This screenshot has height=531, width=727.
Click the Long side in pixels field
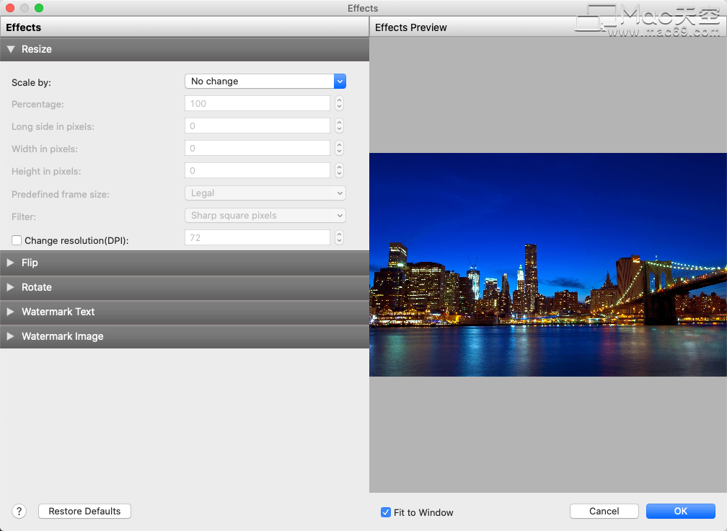point(257,126)
